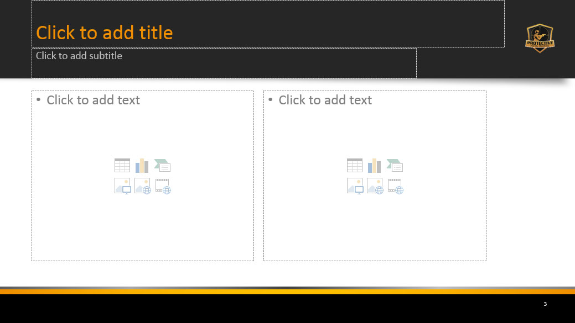Screen dimensions: 575x323
Task: Click the 'Click to add subtitle' placeholder
Action: pyautogui.click(x=79, y=56)
